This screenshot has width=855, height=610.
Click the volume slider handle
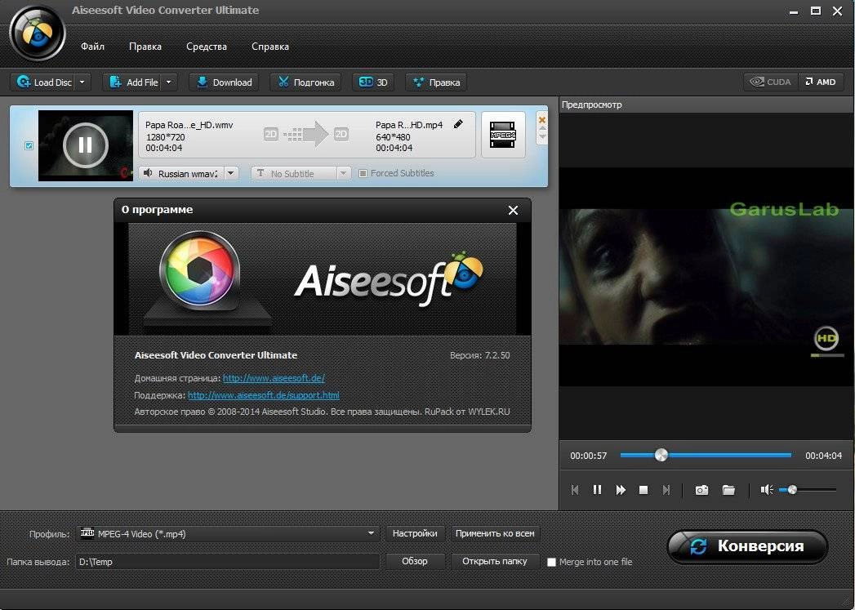pyautogui.click(x=792, y=489)
